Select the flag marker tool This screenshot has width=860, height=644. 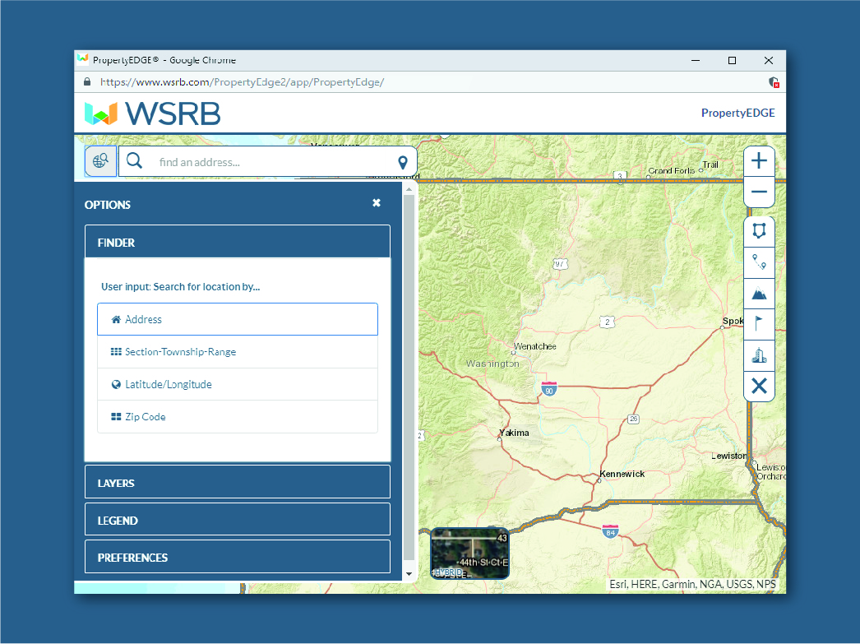click(x=759, y=324)
